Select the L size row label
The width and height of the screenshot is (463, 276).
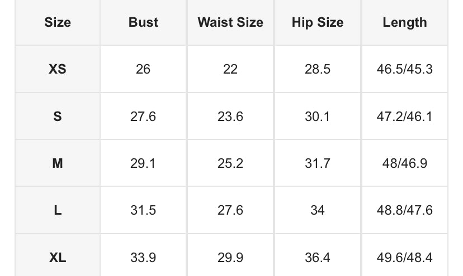58,210
